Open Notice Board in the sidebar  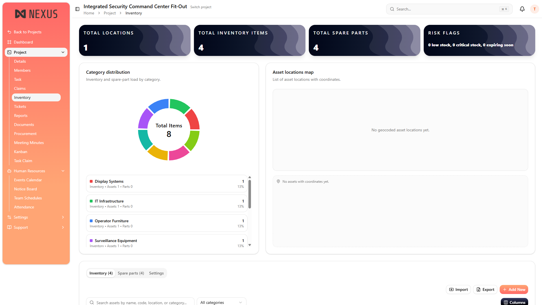click(x=25, y=189)
